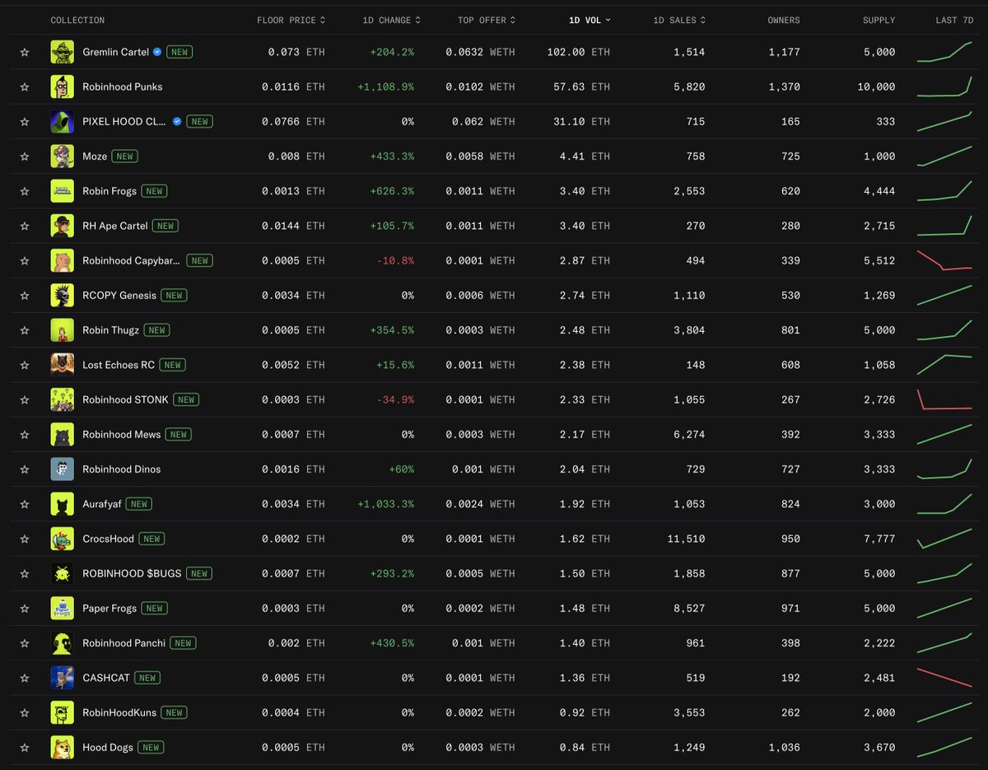Click Lost Echoes RC avatar
Screen dimensions: 988x770
click(x=62, y=365)
